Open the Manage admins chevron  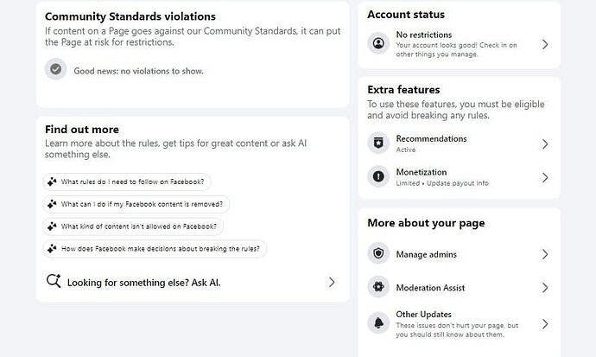[x=545, y=254]
